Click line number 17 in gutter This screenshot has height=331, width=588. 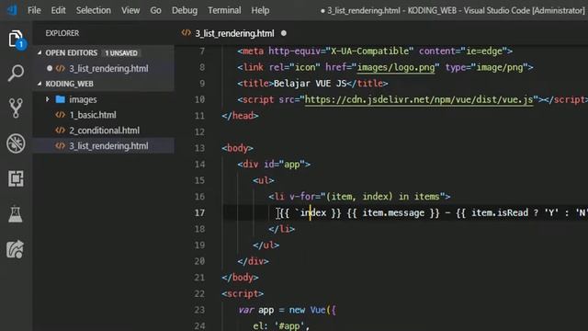pyautogui.click(x=200, y=212)
